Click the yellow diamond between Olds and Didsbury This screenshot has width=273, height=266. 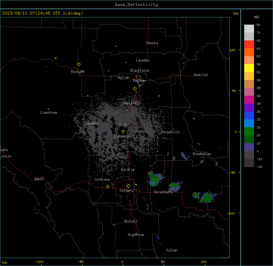pos(123,132)
